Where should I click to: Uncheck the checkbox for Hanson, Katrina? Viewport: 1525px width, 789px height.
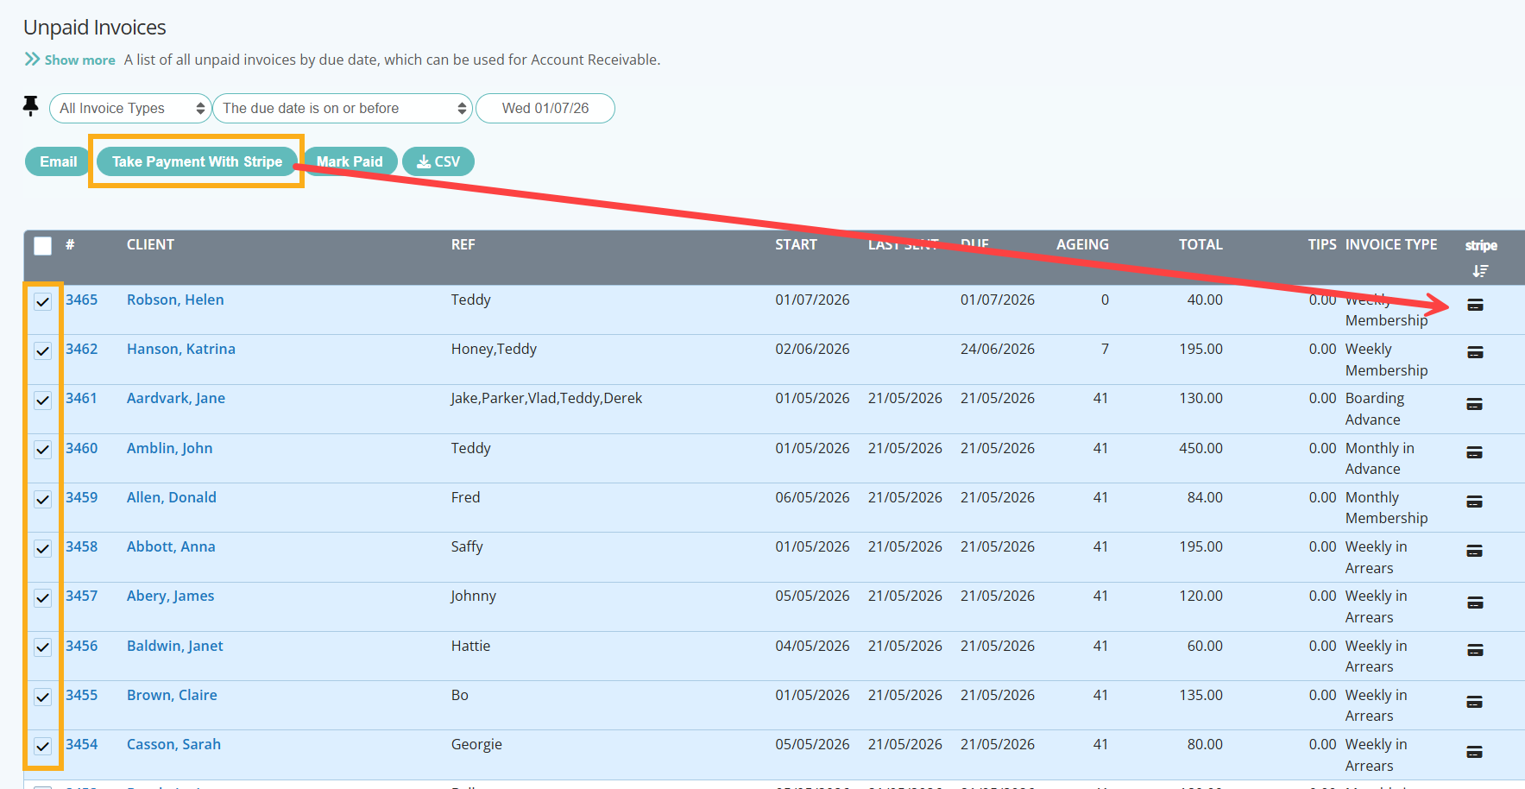[x=42, y=350]
